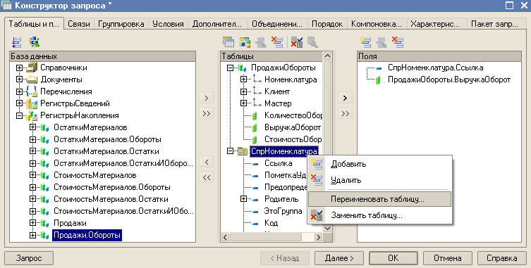Click the add field icon above Поля
The image size is (531, 268).
365,42
